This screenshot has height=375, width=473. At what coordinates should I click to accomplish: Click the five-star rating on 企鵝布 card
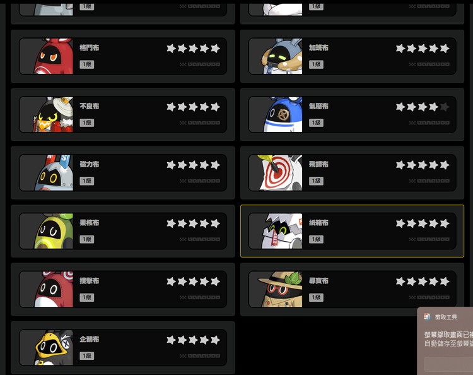click(x=194, y=340)
